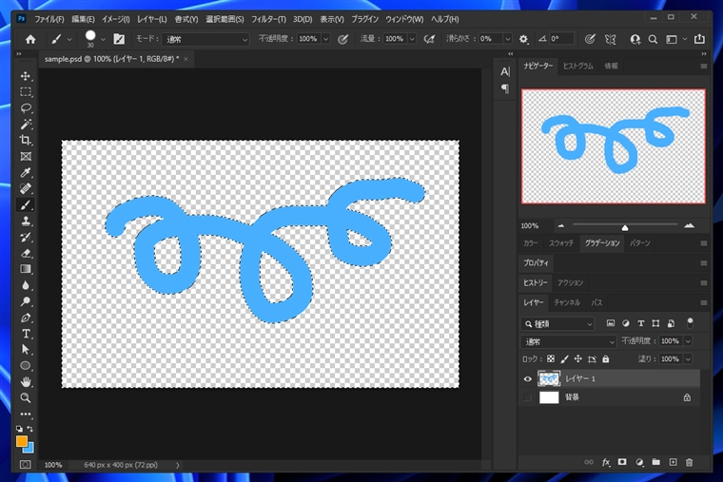
Task: Switch to the チャンネル tab
Action: 567,302
